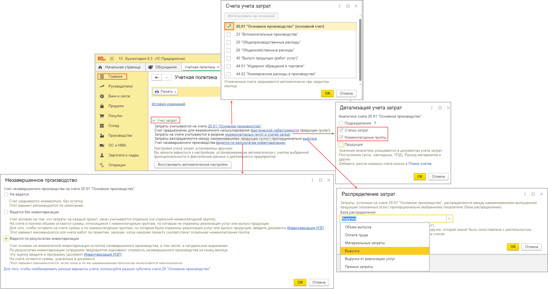The width and height of the screenshot is (548, 289).
Task: Click the home icon on Начальная страница tab
Action: click(100, 67)
